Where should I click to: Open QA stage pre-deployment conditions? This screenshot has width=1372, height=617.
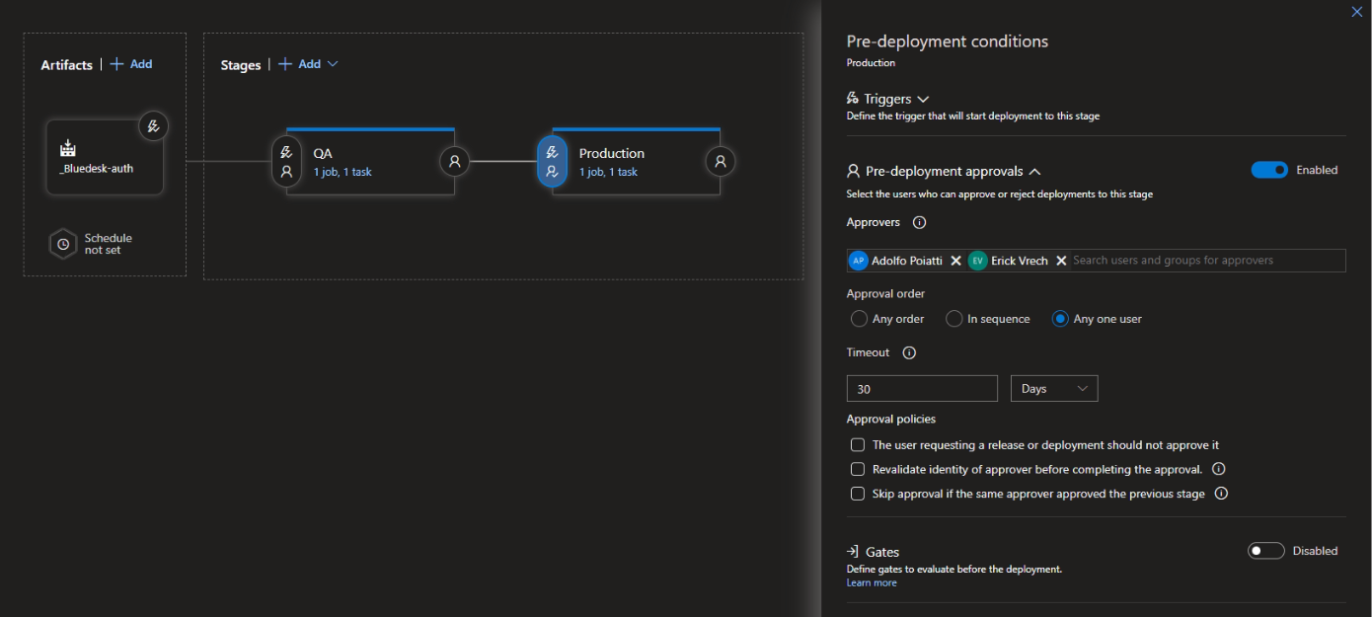pos(286,162)
